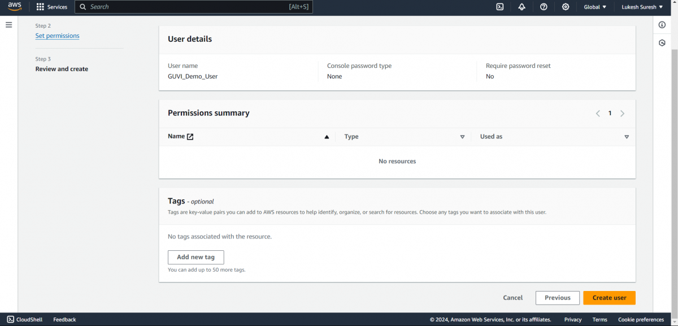Open the Help question mark icon
The height and width of the screenshot is (326, 678).
click(544, 7)
